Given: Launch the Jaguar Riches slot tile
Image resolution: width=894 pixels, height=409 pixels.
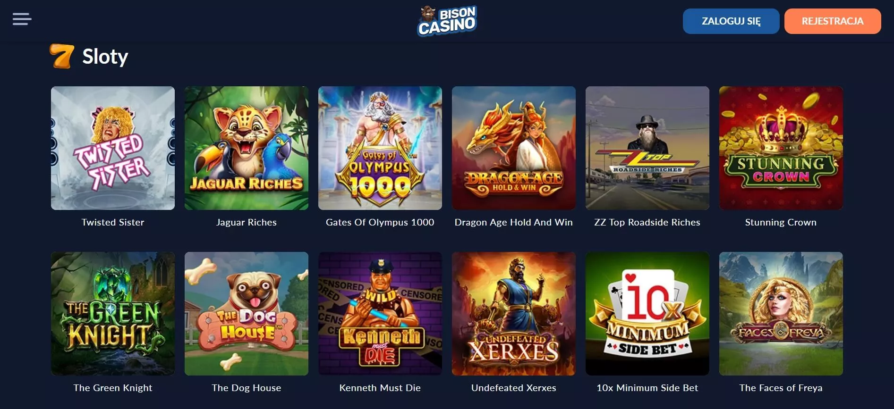Looking at the screenshot, I should click(247, 148).
